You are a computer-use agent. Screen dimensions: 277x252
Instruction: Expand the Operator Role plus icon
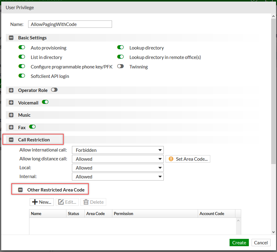click(11, 90)
